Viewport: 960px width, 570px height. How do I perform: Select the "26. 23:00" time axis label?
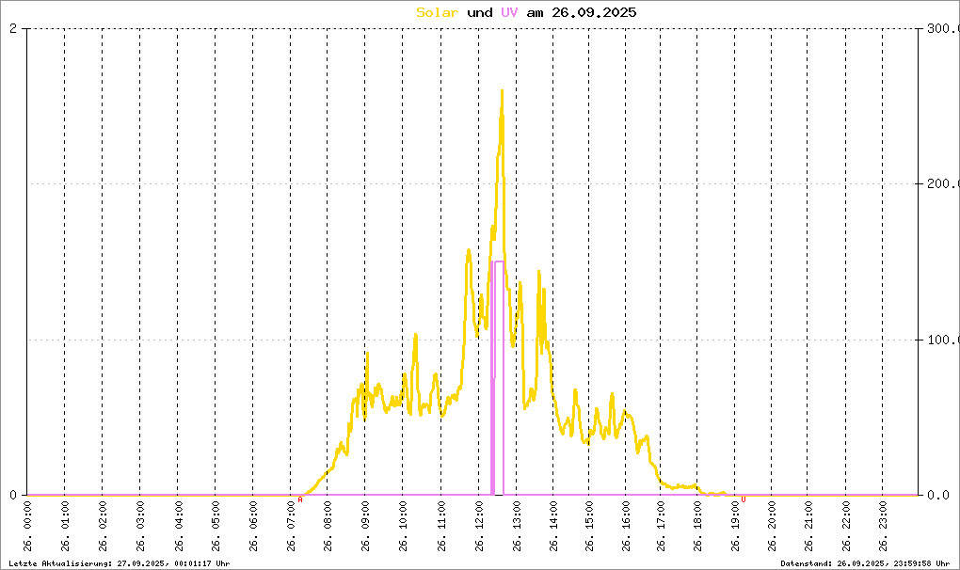click(x=882, y=525)
